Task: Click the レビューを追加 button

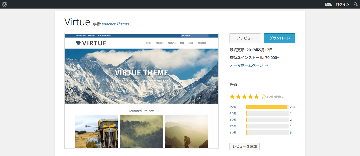Action: pos(244,146)
